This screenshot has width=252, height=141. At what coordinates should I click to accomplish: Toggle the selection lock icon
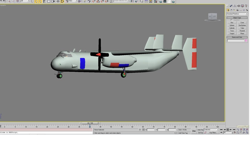coord(140,130)
